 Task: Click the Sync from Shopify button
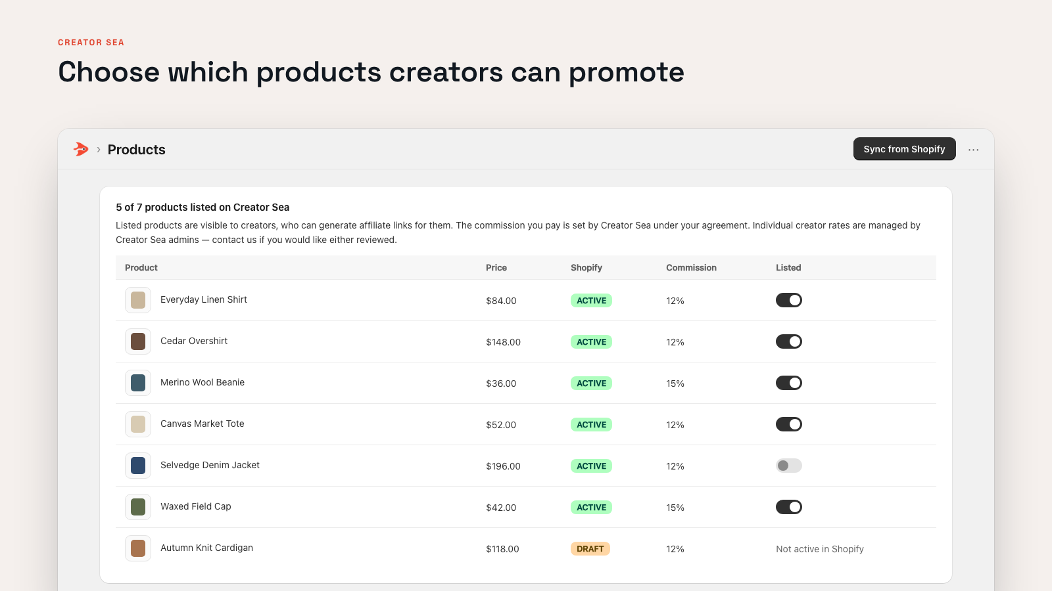[904, 149]
